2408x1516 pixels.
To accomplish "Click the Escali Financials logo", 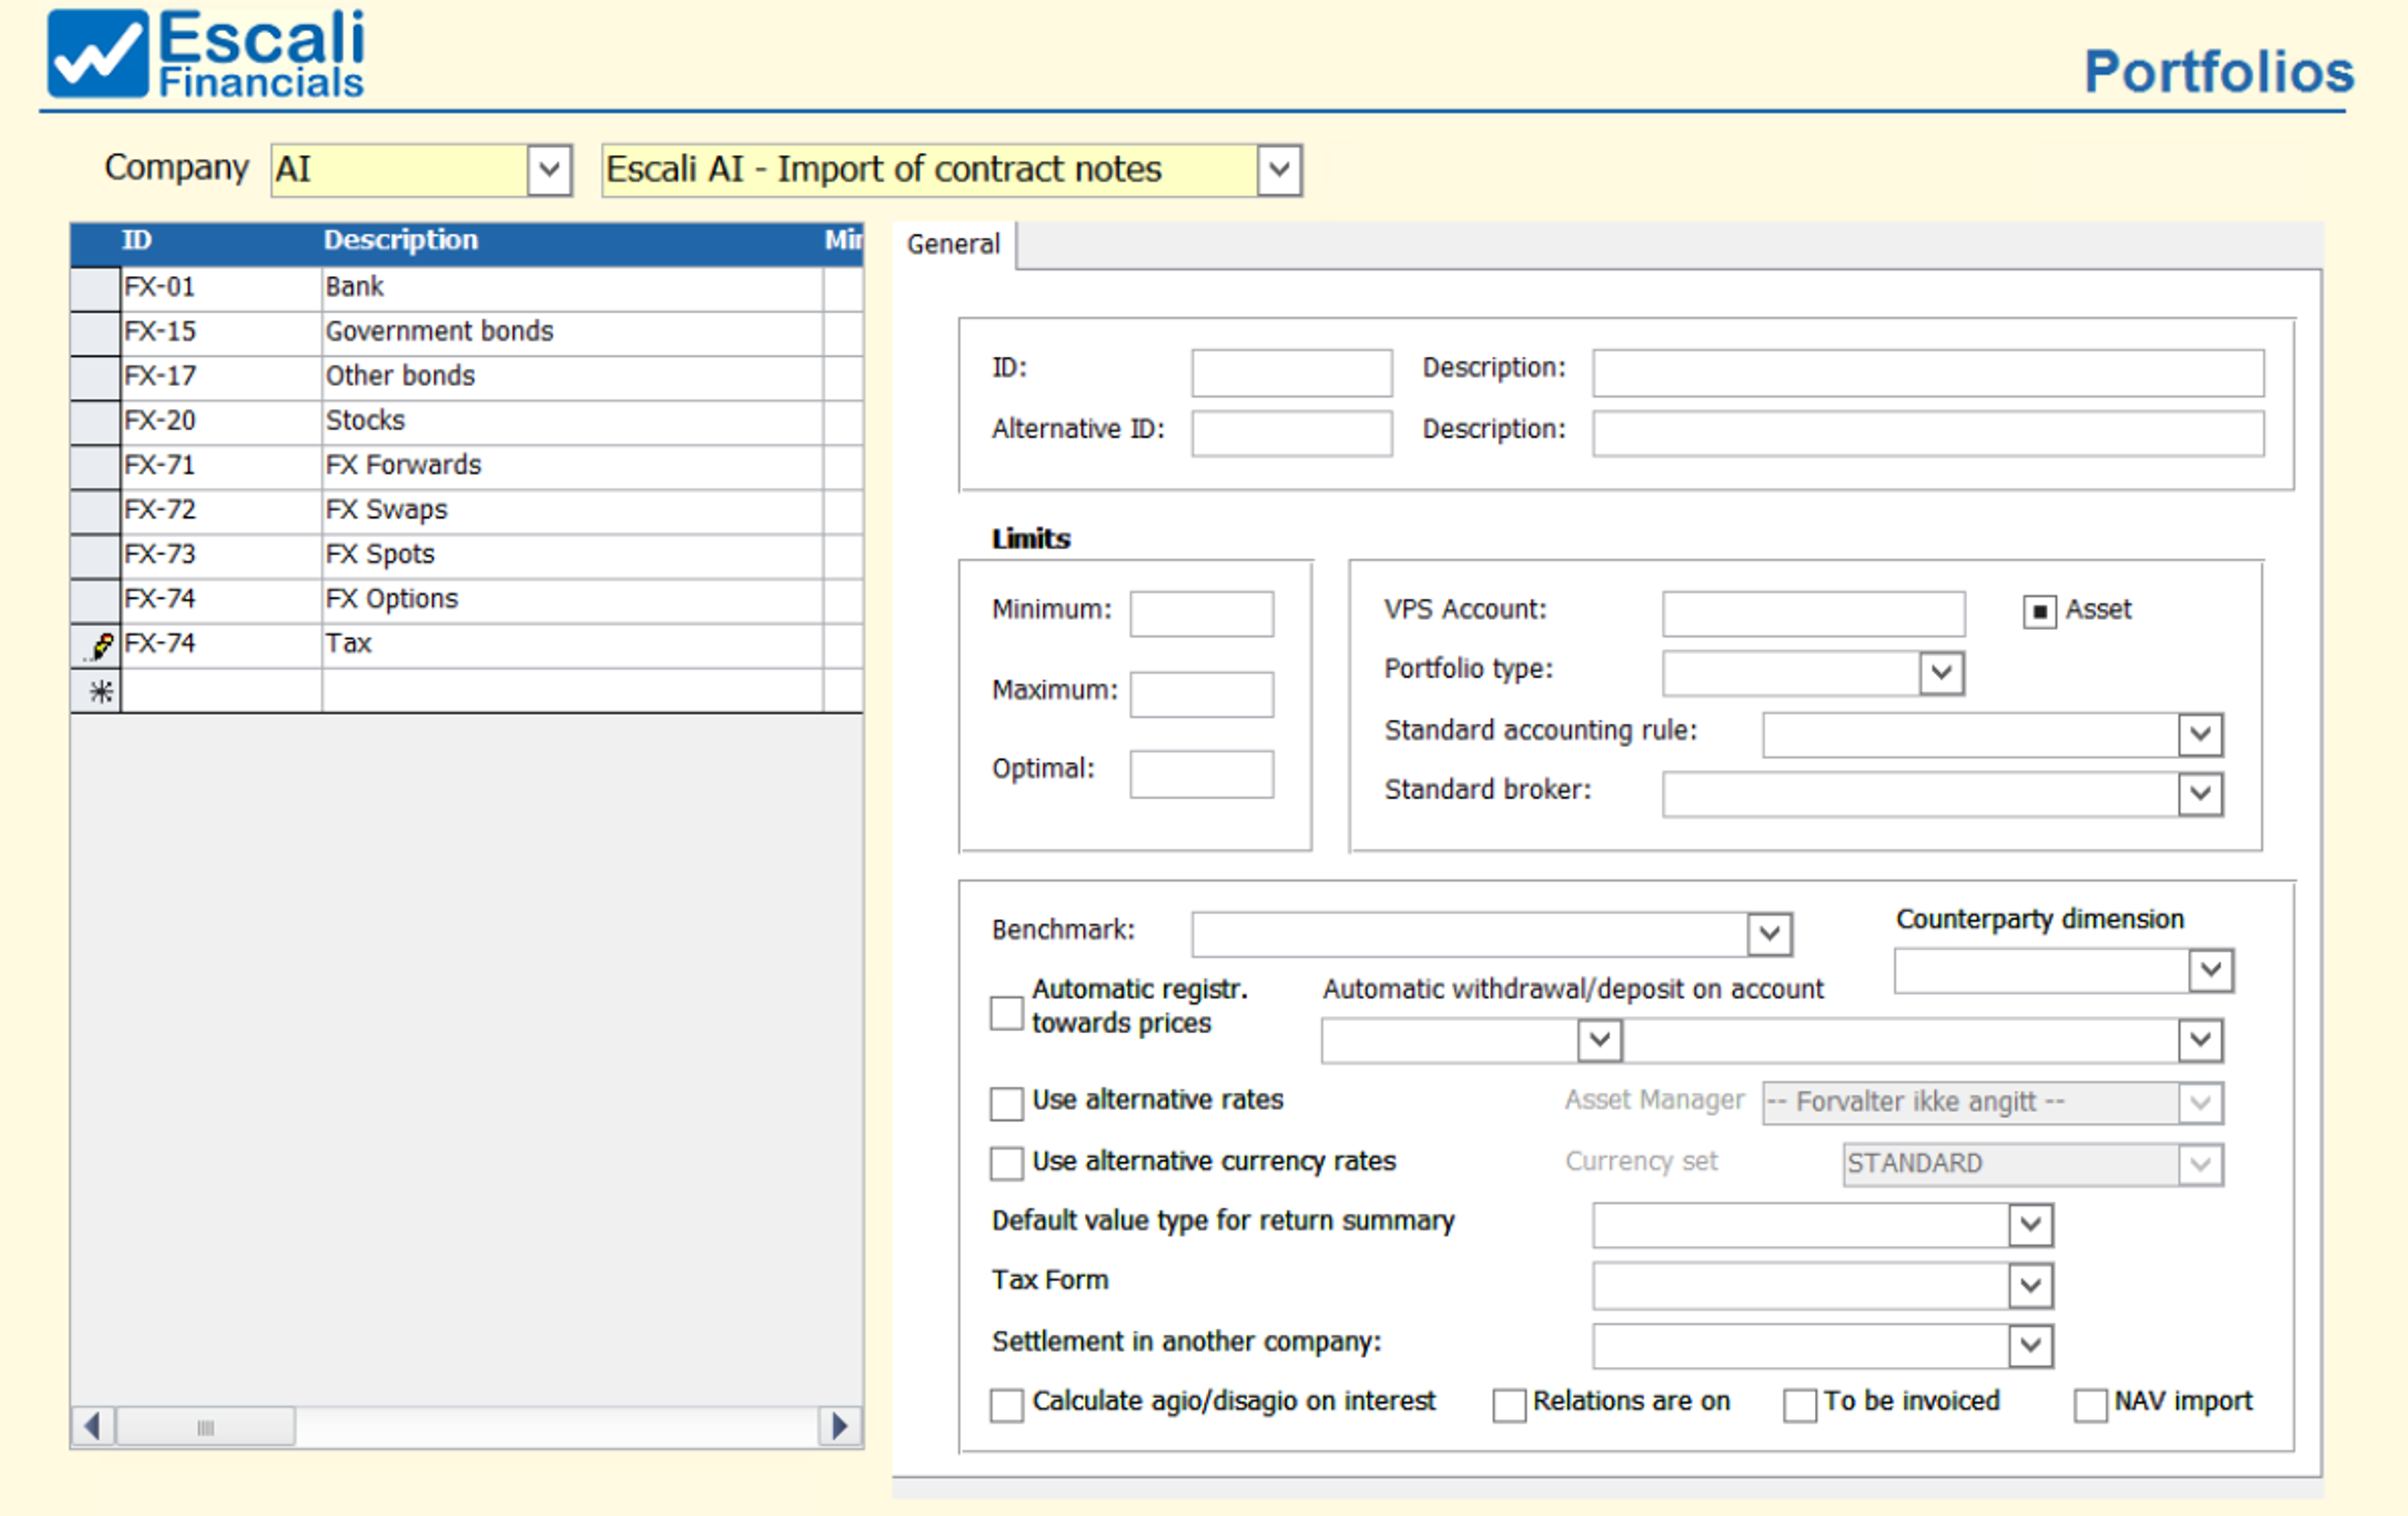I will [x=206, y=55].
